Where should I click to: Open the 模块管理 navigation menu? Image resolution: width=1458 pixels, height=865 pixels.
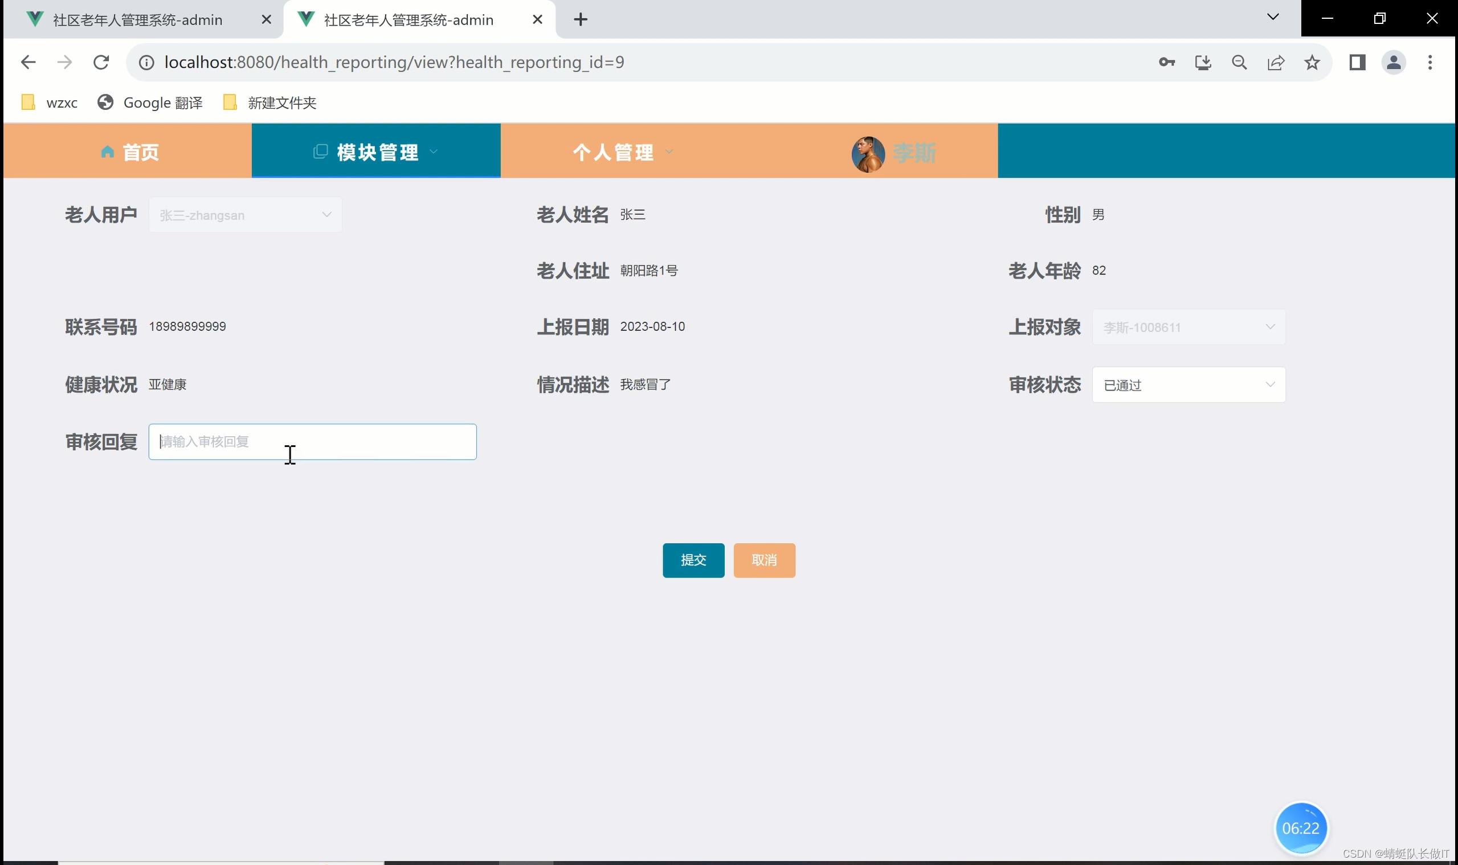(x=376, y=152)
